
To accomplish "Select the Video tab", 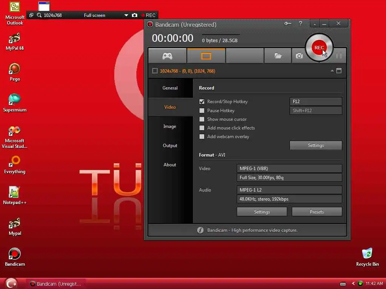I will point(170,107).
